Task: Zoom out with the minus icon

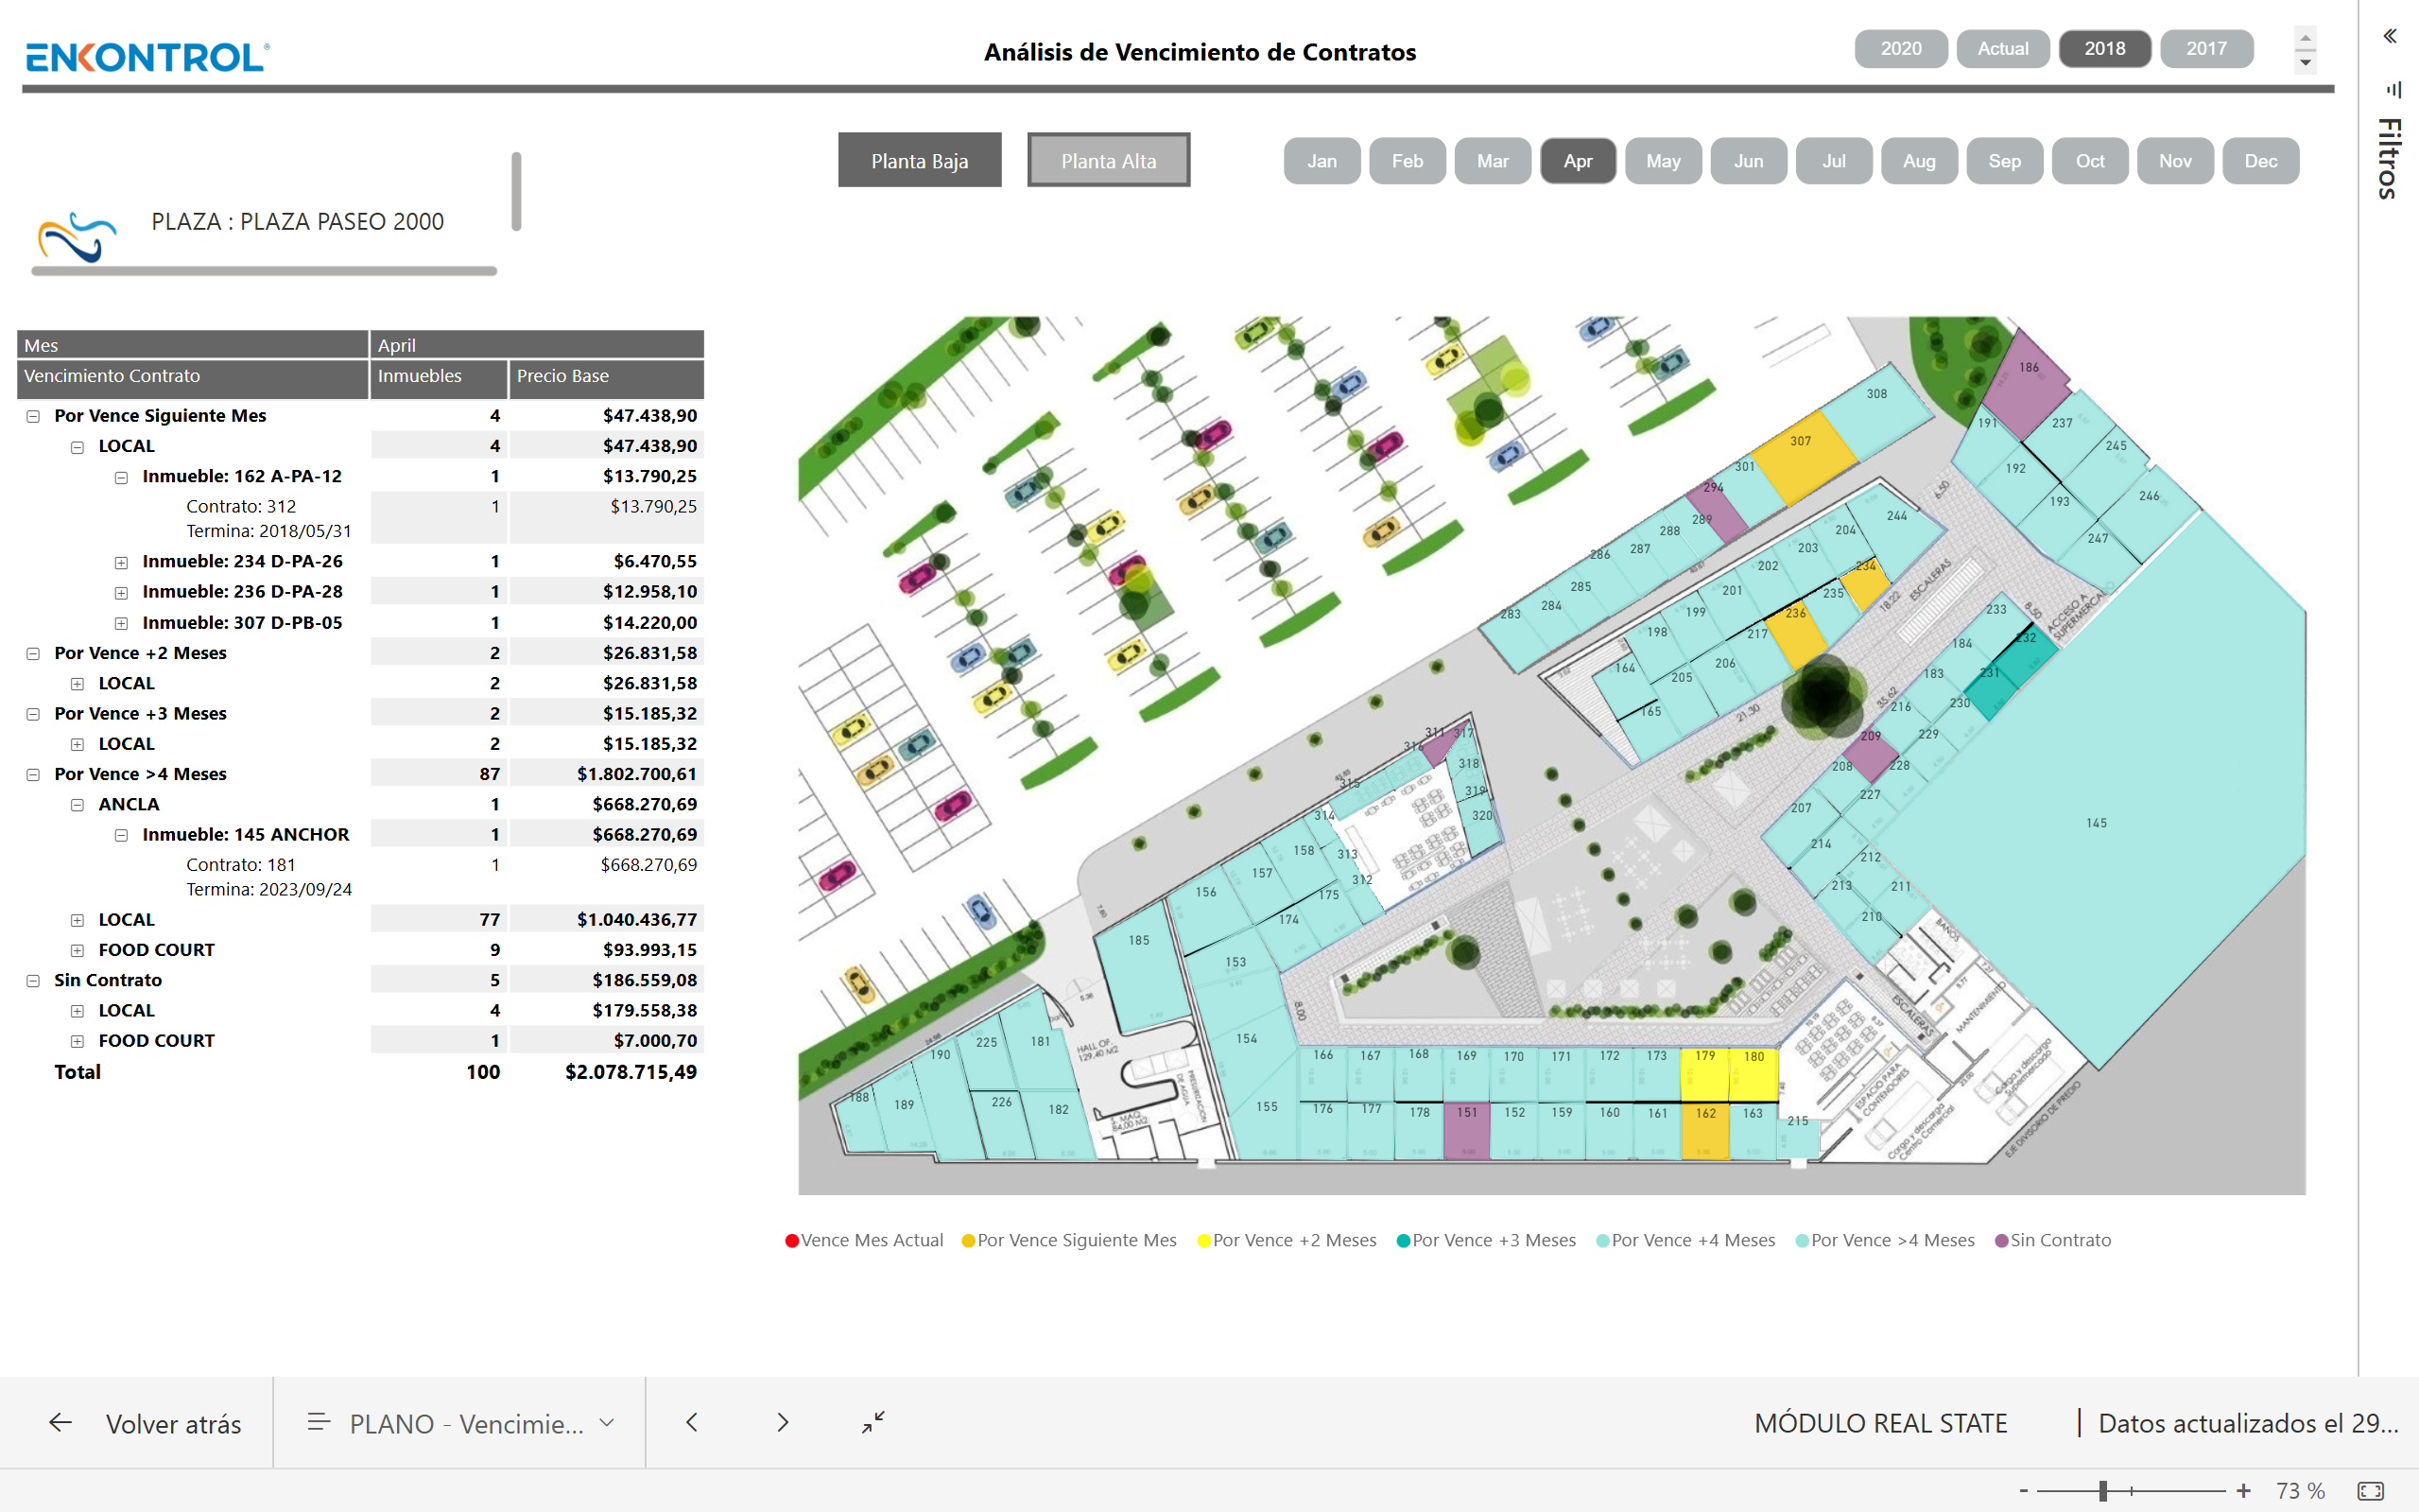Action: pyautogui.click(x=2023, y=1491)
